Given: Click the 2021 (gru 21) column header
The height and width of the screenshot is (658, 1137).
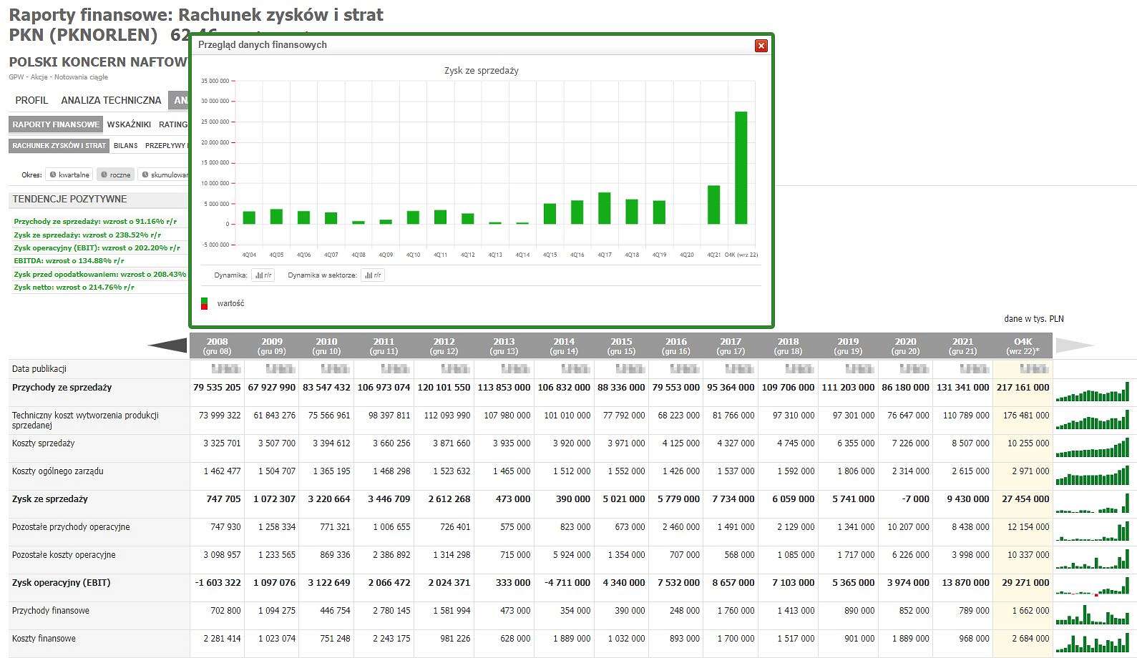Looking at the screenshot, I should (962, 346).
